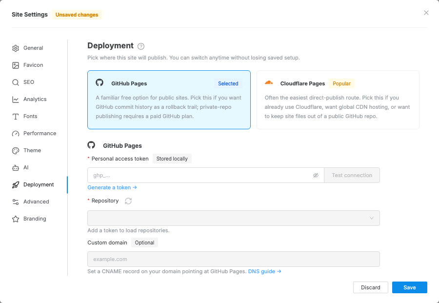The width and height of the screenshot is (439, 303).
Task: Close the Site Settings dialog
Action: click(x=426, y=13)
